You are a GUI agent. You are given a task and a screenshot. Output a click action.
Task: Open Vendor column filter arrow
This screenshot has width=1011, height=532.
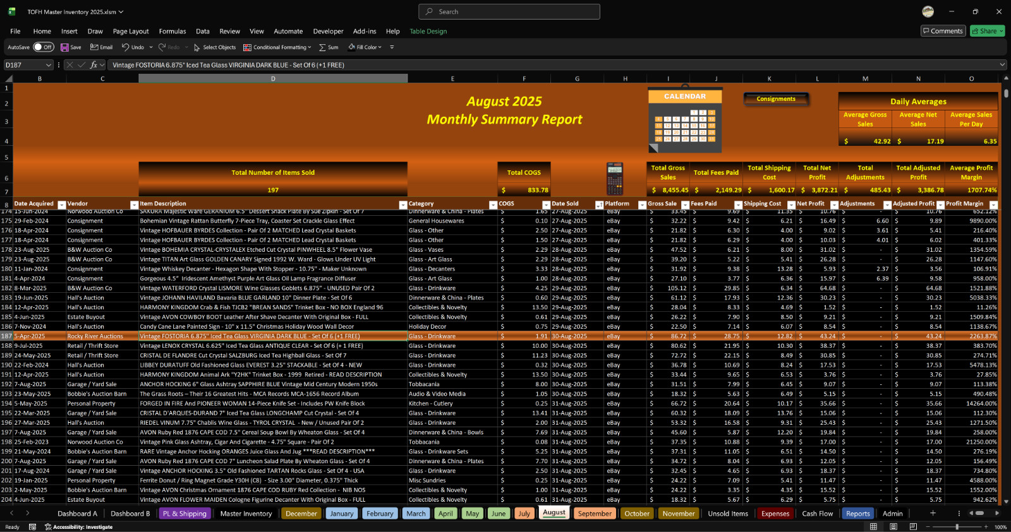[134, 204]
